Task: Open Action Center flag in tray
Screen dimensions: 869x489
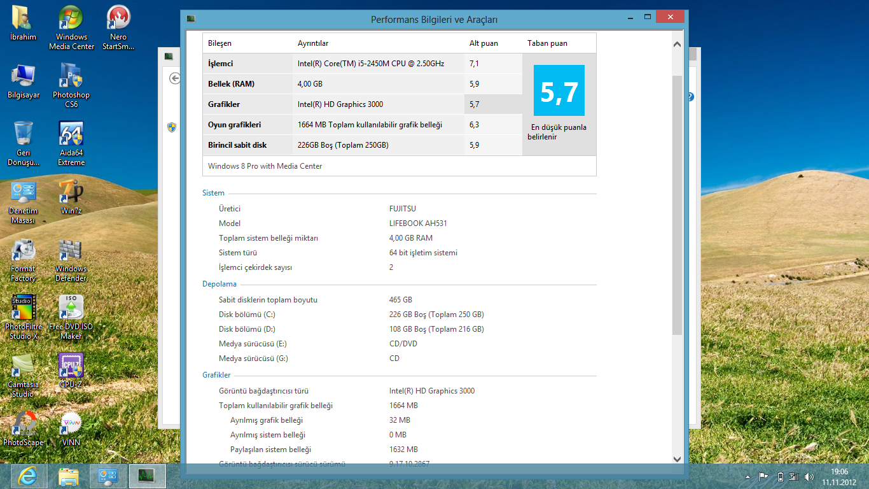Action: pyautogui.click(x=763, y=476)
